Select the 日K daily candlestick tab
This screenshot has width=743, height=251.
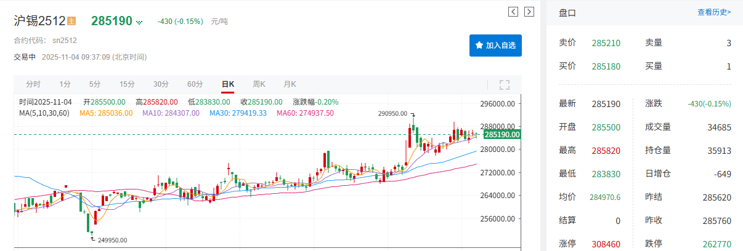228,84
